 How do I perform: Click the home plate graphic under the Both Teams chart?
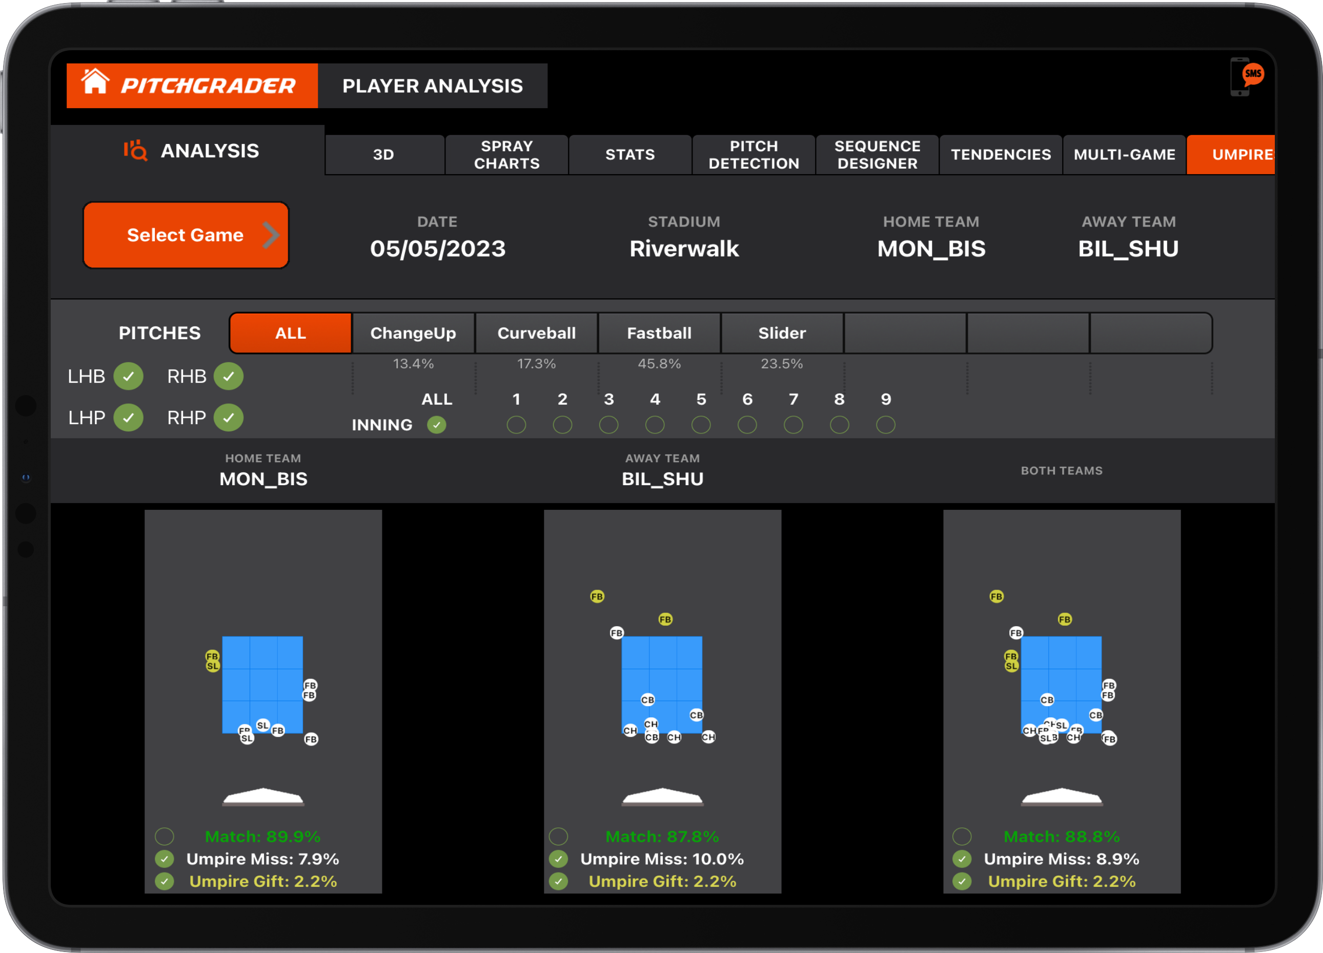[x=1062, y=798]
